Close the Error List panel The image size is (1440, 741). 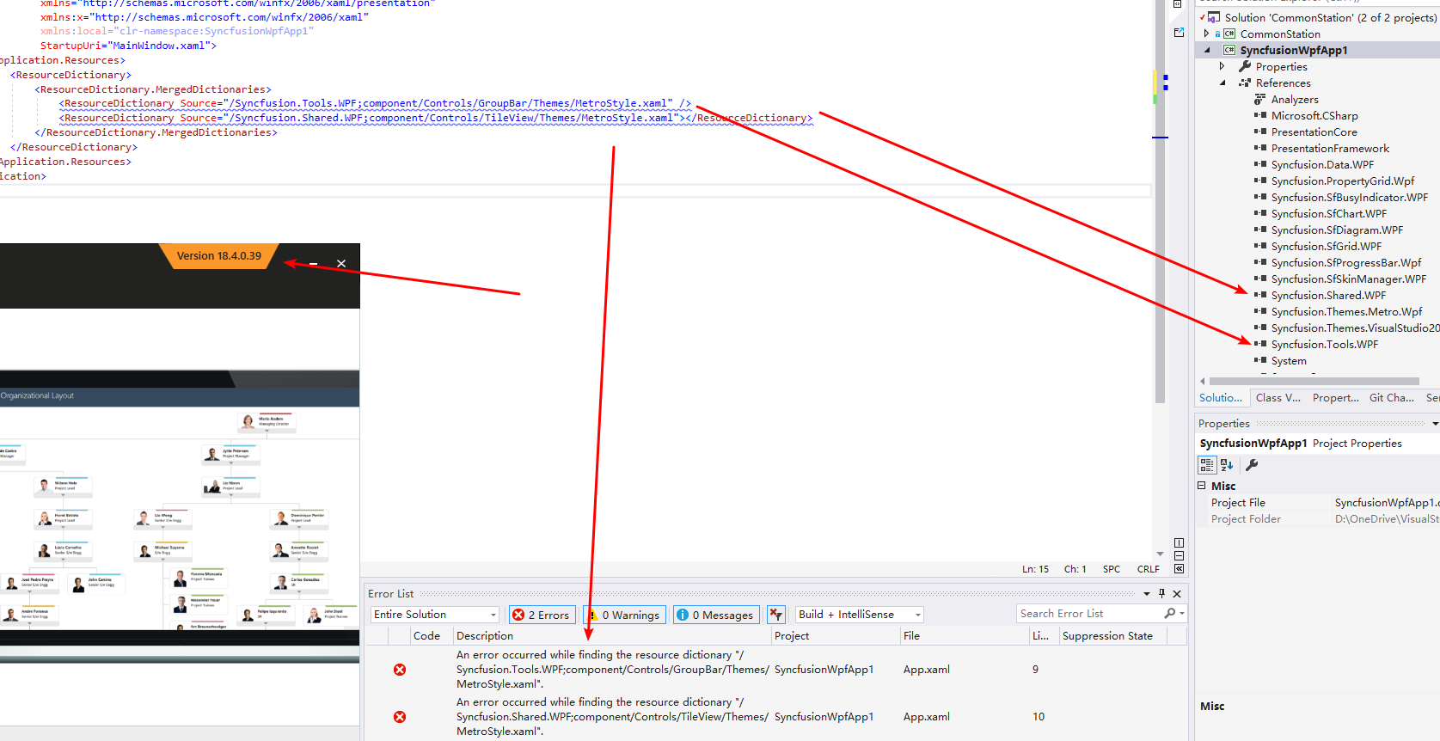[1177, 593]
